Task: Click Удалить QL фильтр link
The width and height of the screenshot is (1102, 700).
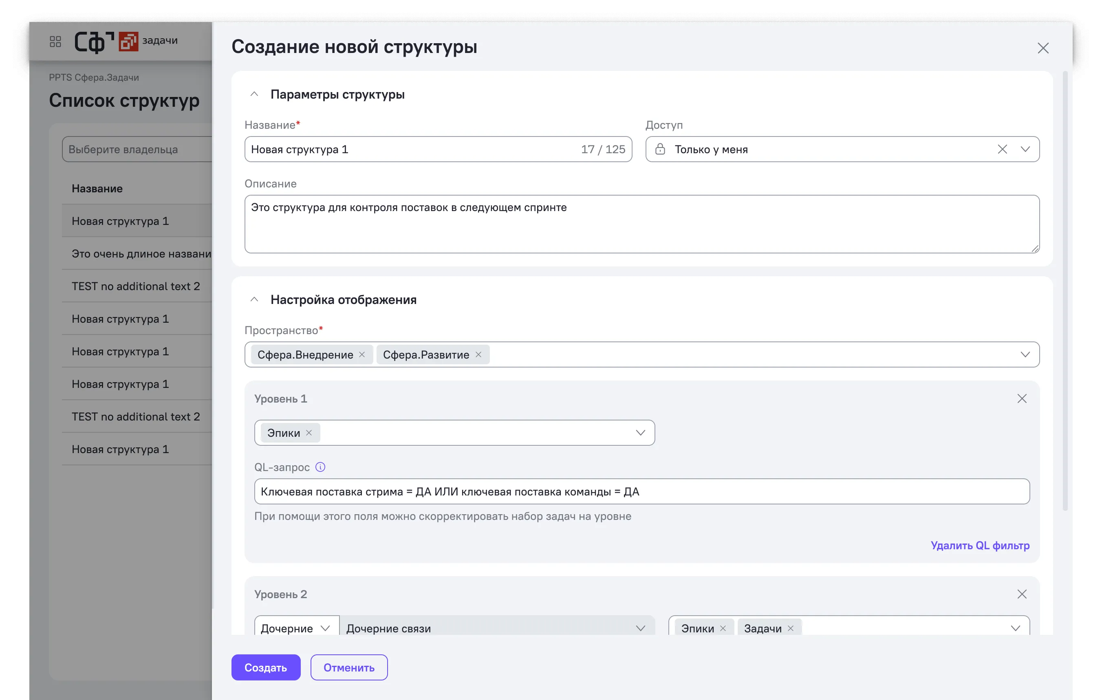Action: pos(980,545)
